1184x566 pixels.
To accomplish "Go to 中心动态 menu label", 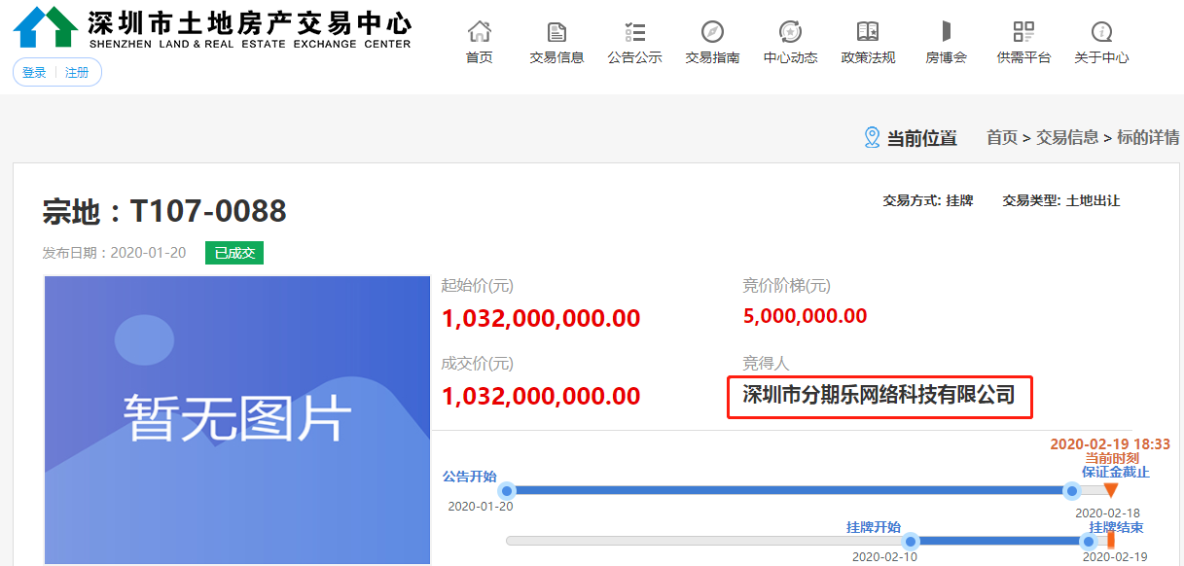I will click(790, 57).
